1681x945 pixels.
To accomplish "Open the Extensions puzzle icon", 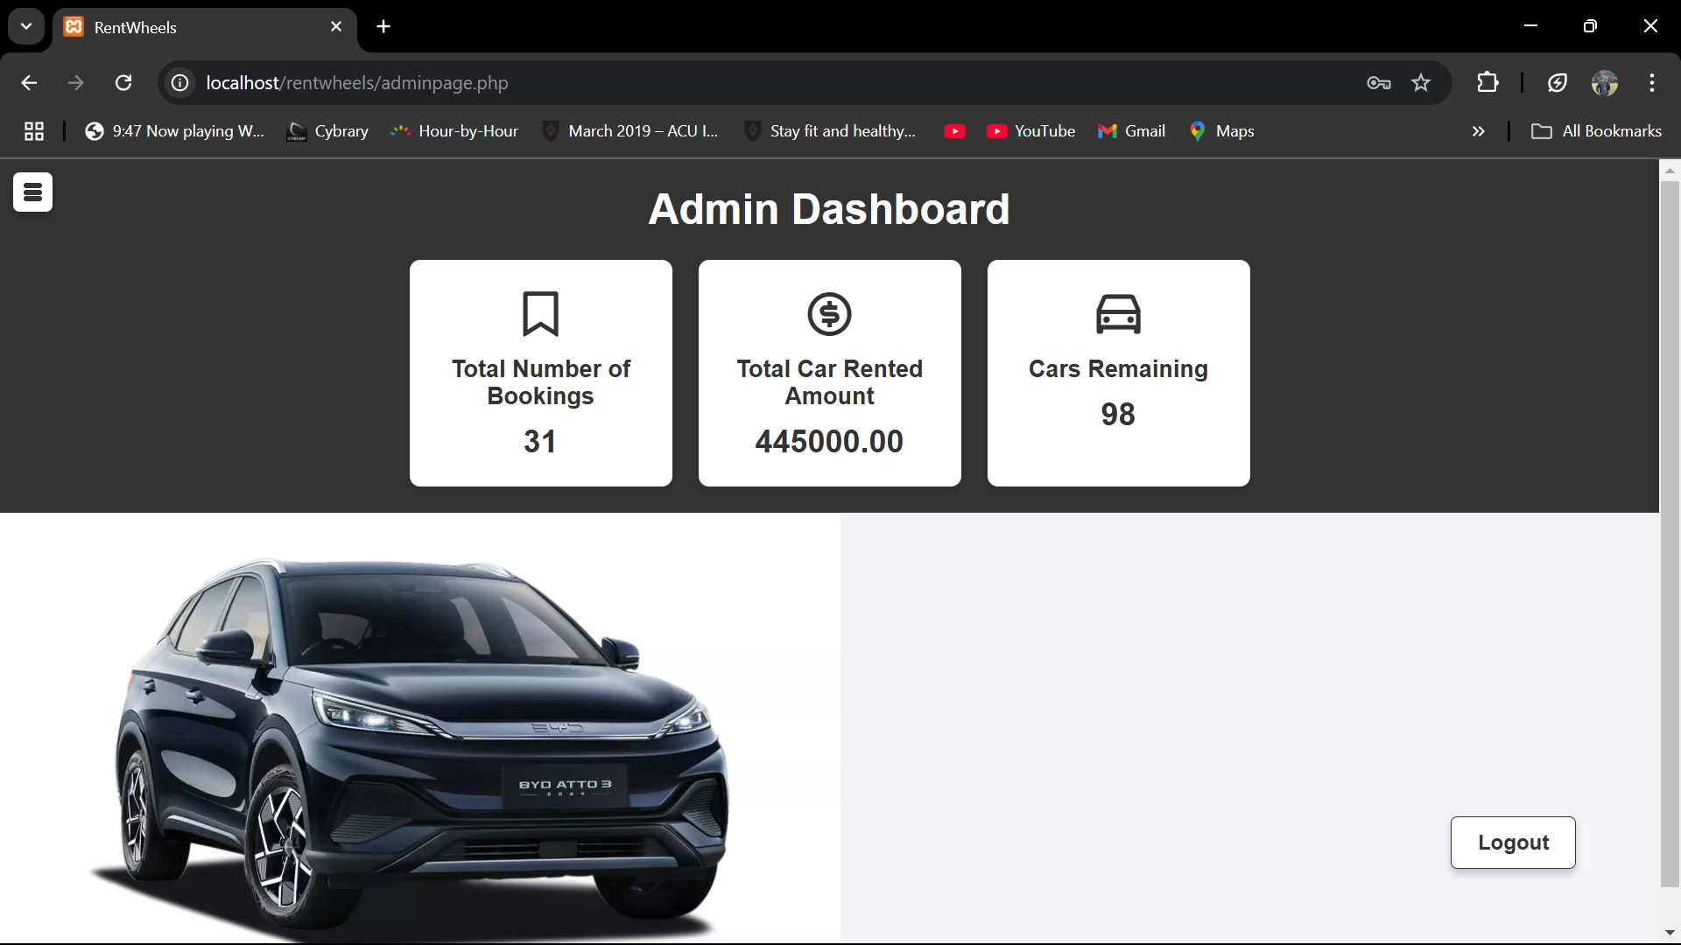I will tap(1488, 83).
